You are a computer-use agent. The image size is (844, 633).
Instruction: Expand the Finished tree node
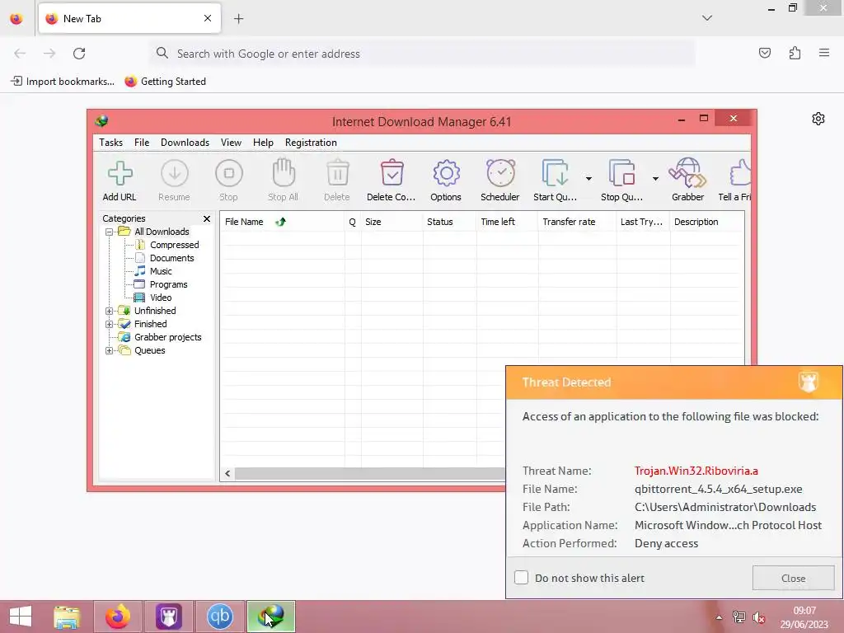pyautogui.click(x=110, y=324)
